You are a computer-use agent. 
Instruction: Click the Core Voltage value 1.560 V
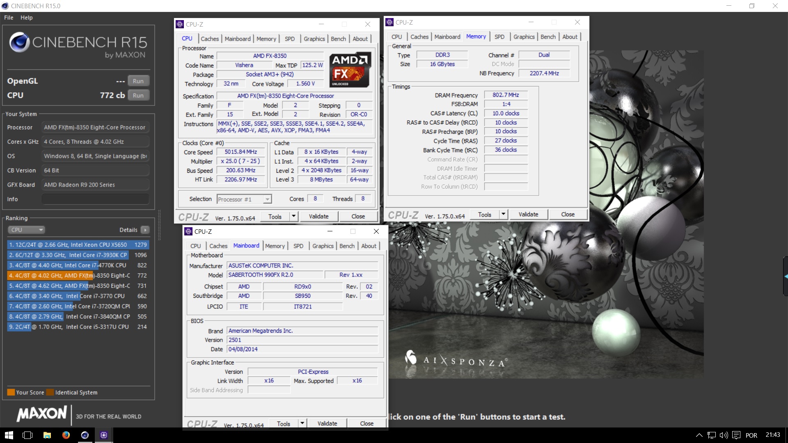coord(306,84)
